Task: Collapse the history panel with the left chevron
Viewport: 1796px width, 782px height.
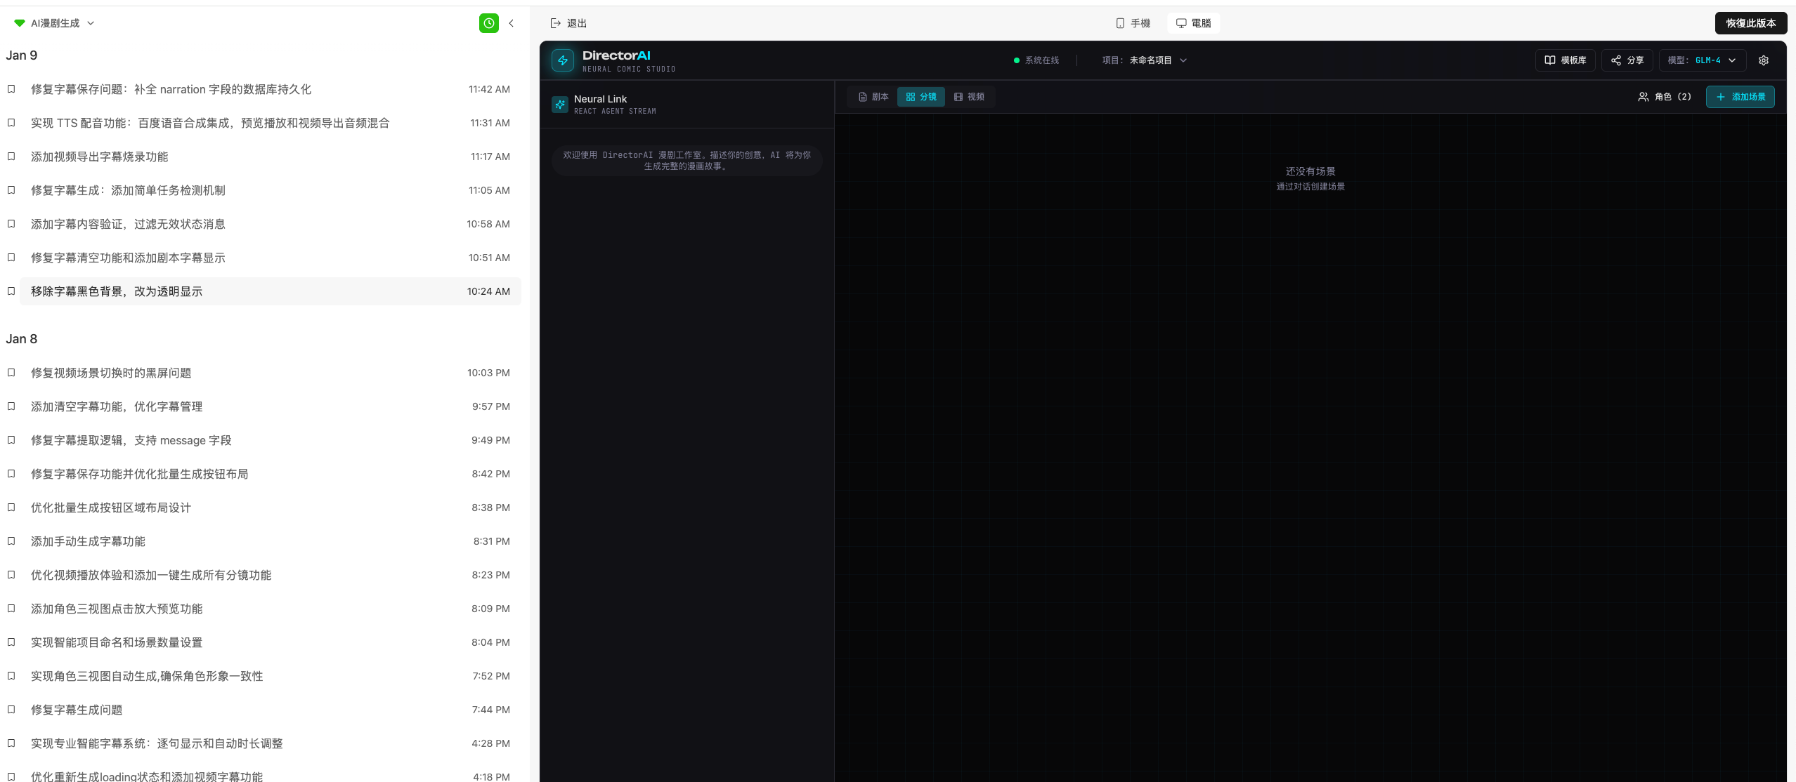Action: 512,23
